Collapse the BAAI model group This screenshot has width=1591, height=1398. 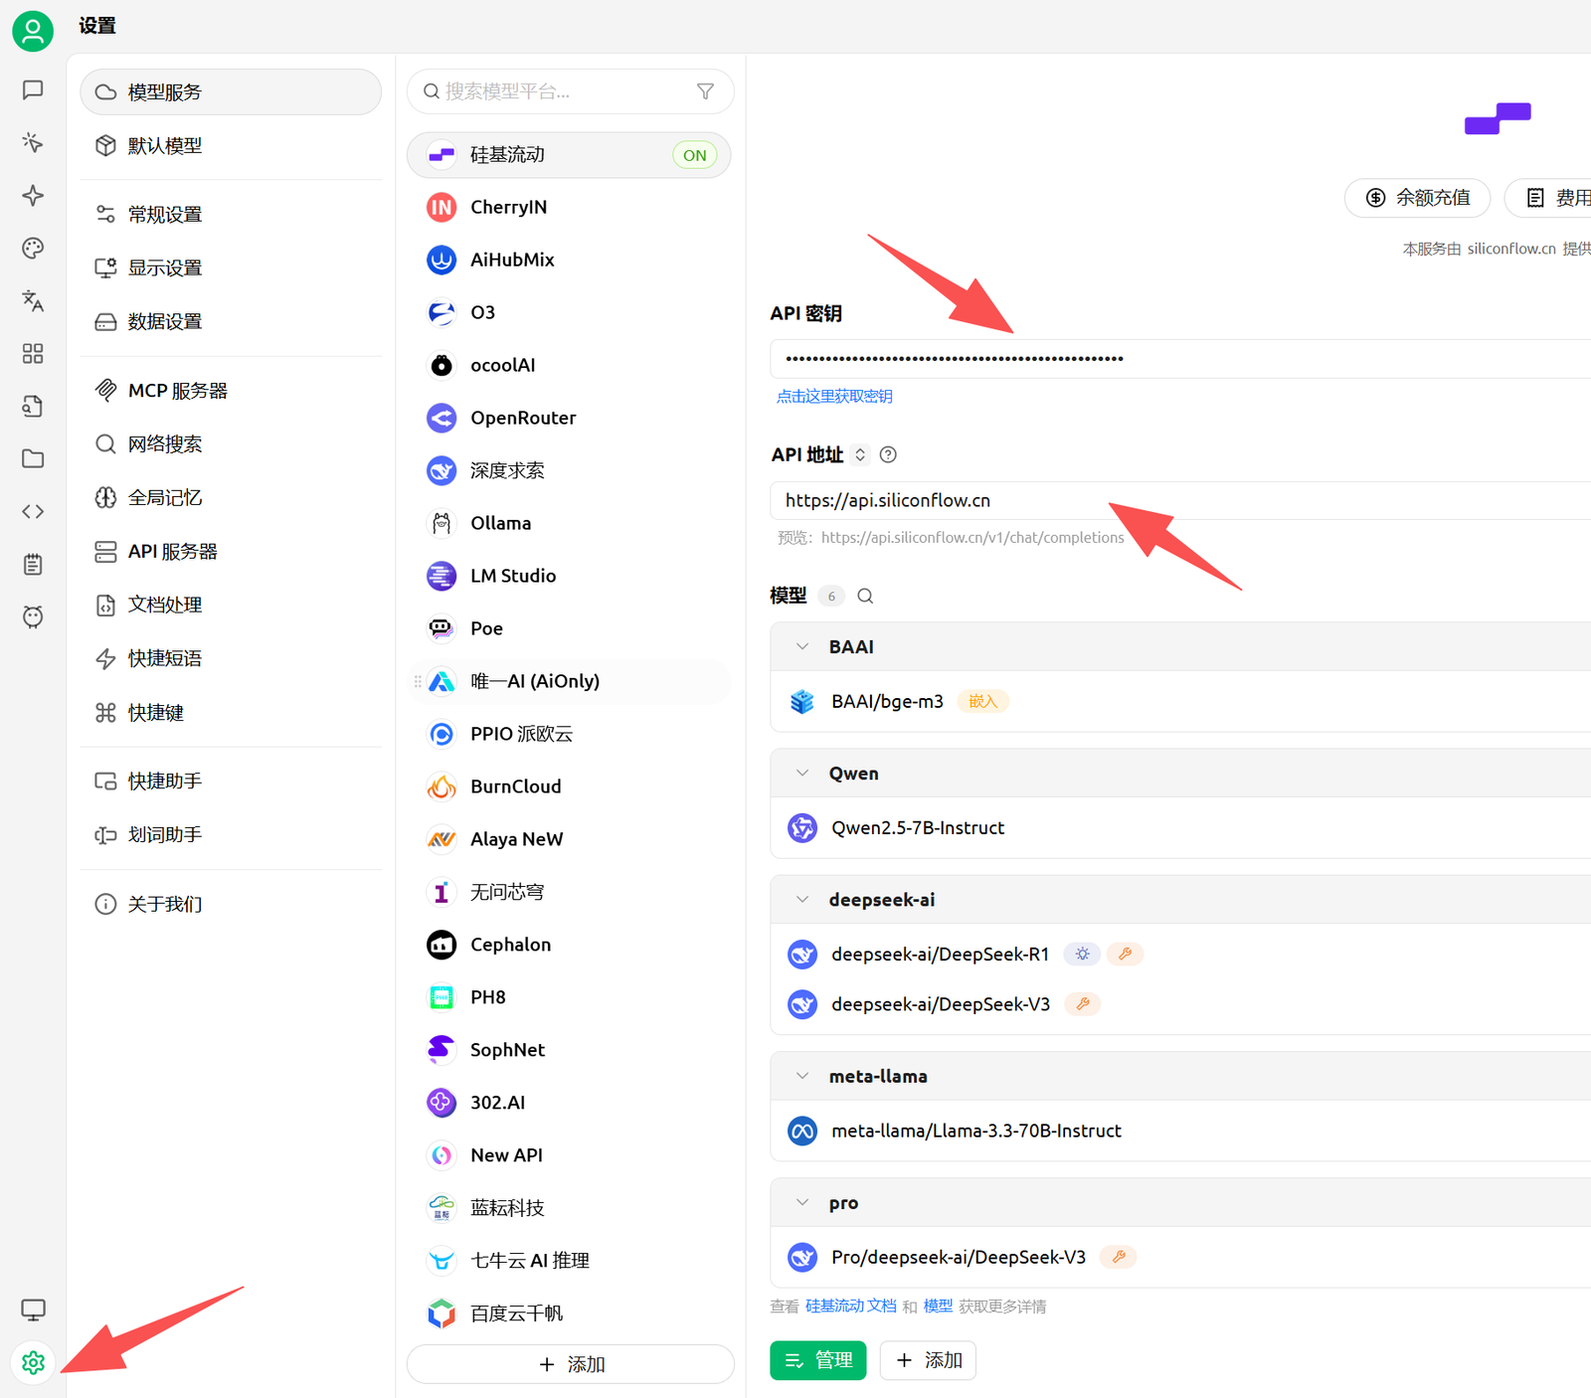click(x=802, y=646)
